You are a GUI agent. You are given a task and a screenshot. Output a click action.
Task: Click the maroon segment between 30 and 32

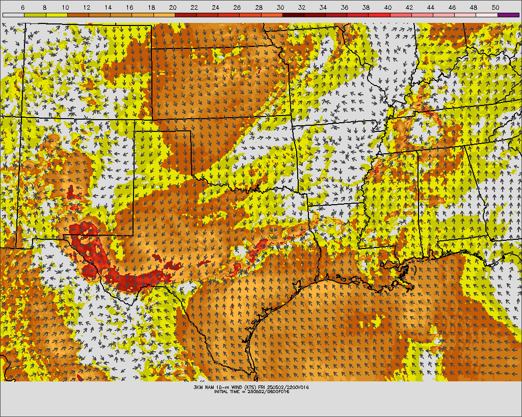[x=293, y=15]
